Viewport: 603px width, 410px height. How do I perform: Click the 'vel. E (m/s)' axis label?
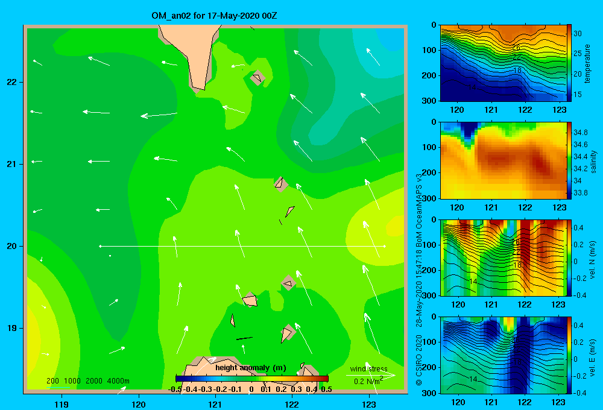(593, 357)
